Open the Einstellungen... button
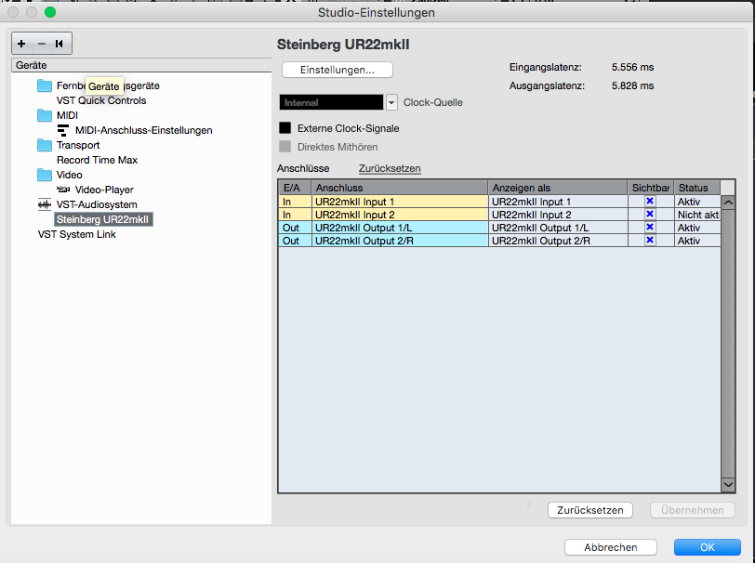The image size is (755, 563). point(337,70)
